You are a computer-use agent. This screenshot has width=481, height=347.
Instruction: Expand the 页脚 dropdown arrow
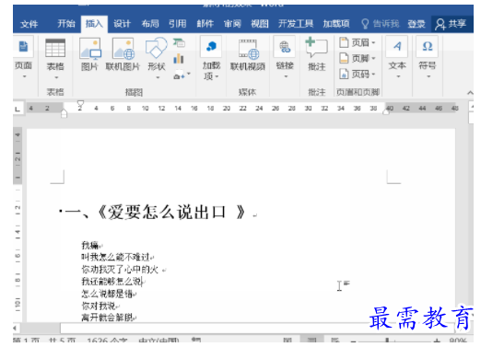[373, 58]
